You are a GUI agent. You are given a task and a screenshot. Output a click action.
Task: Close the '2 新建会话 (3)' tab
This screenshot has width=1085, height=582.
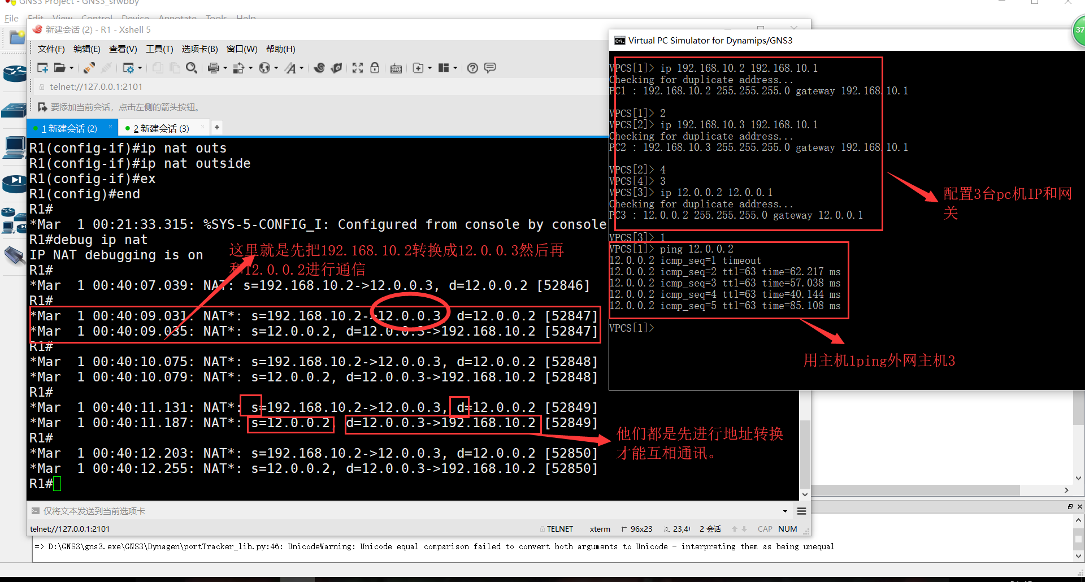(202, 127)
